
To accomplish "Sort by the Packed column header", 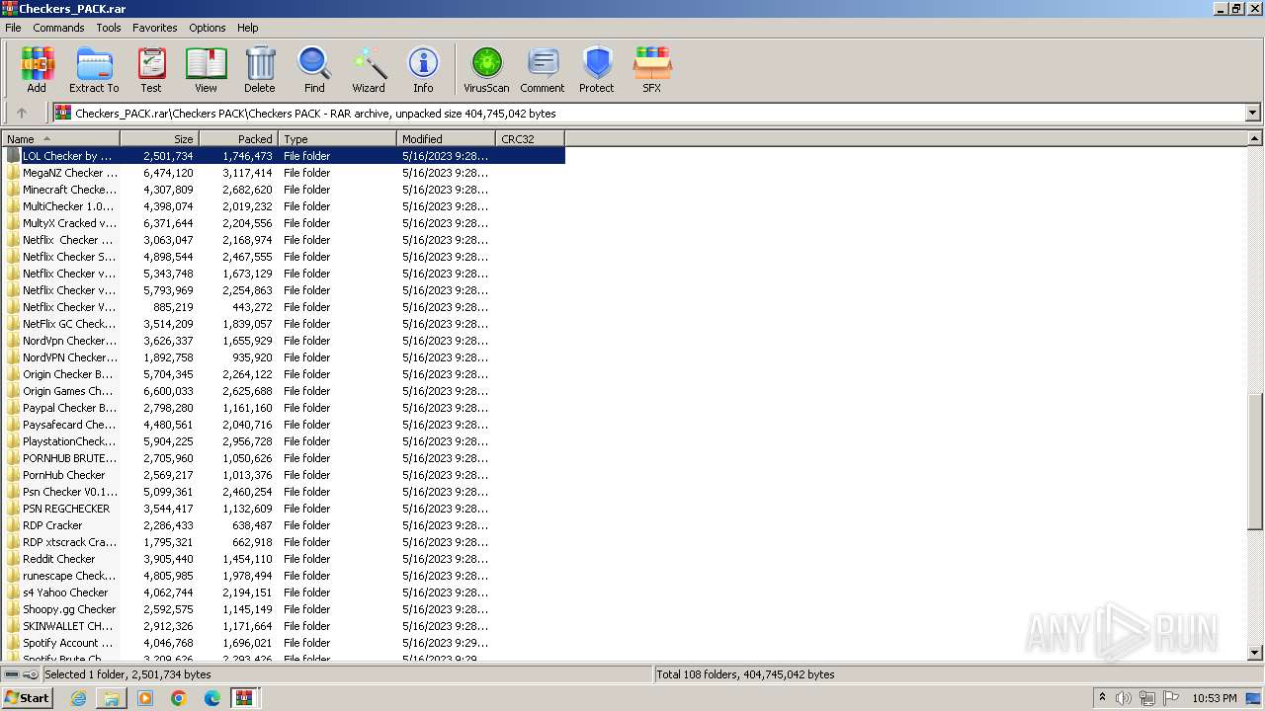I will click(x=239, y=139).
